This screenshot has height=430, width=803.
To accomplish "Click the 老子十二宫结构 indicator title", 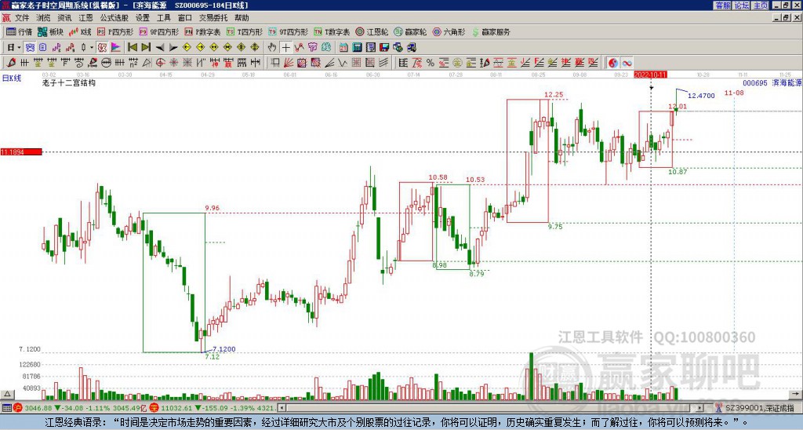I will click(69, 83).
